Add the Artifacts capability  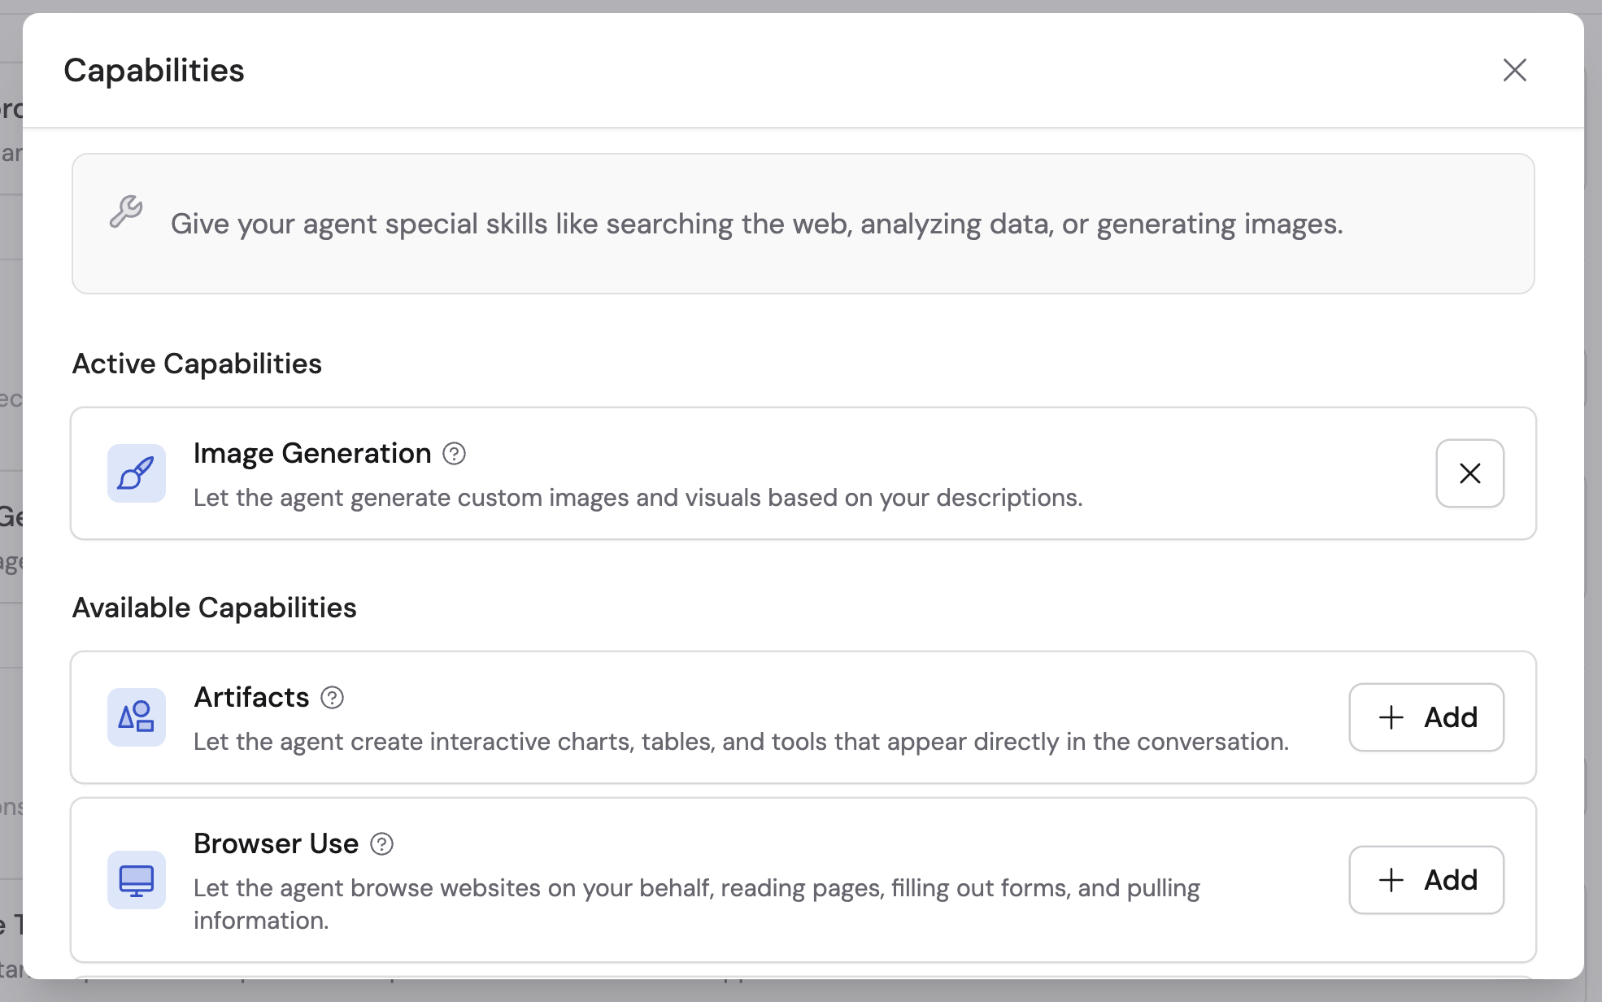tap(1426, 717)
